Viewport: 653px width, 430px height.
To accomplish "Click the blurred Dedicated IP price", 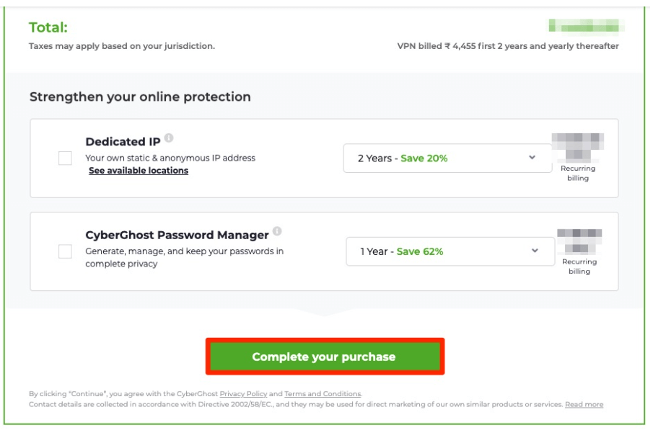I will 578,147.
